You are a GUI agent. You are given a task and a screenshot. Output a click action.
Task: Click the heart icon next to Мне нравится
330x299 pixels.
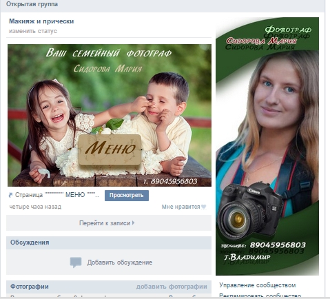203,207
